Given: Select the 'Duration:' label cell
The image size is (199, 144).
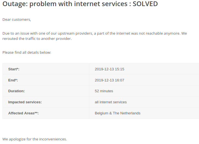Looking at the screenshot, I should pos(16,91).
